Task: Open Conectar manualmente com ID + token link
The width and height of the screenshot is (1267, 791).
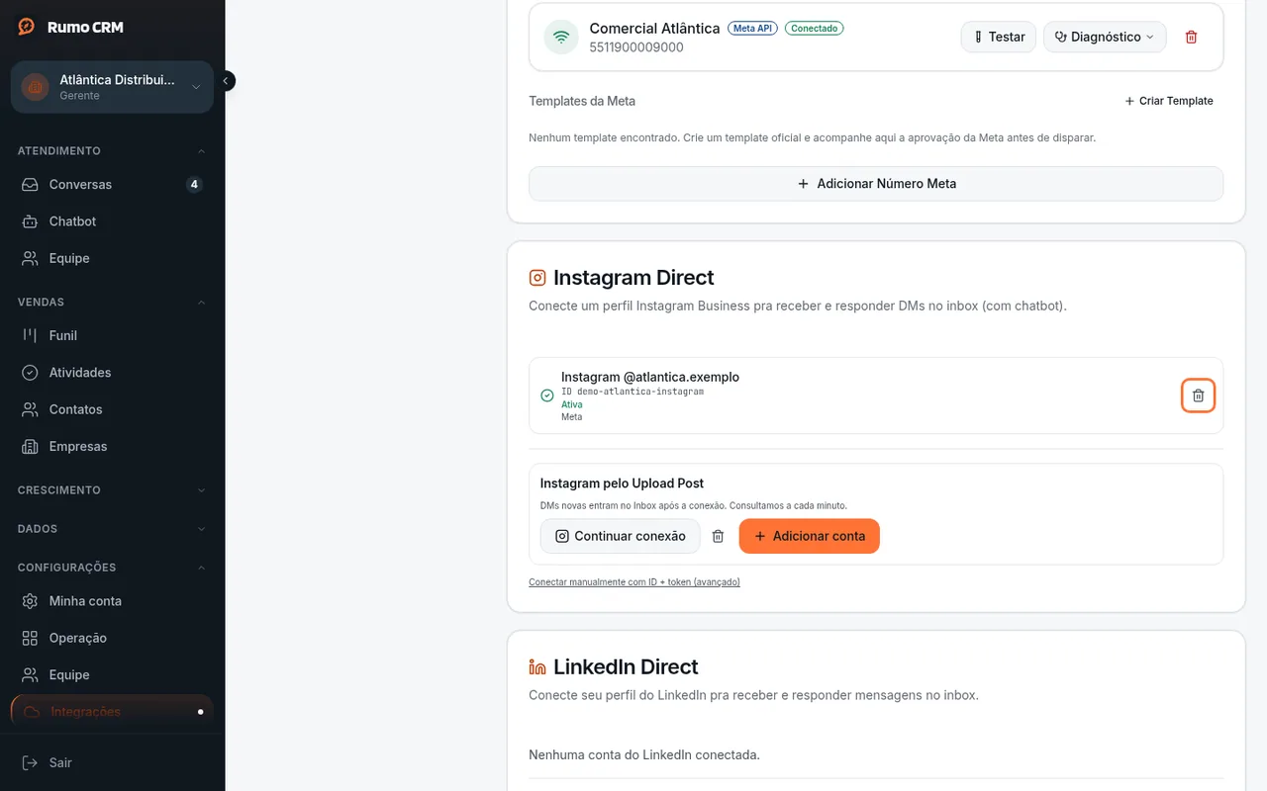Action: point(634,582)
